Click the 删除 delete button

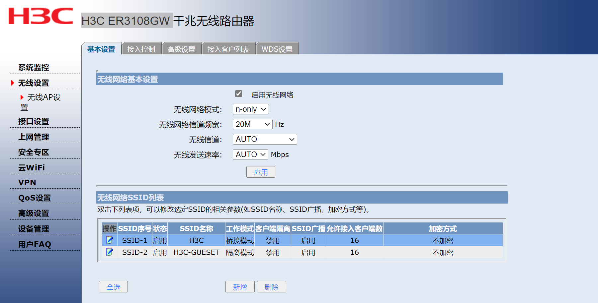coord(271,287)
